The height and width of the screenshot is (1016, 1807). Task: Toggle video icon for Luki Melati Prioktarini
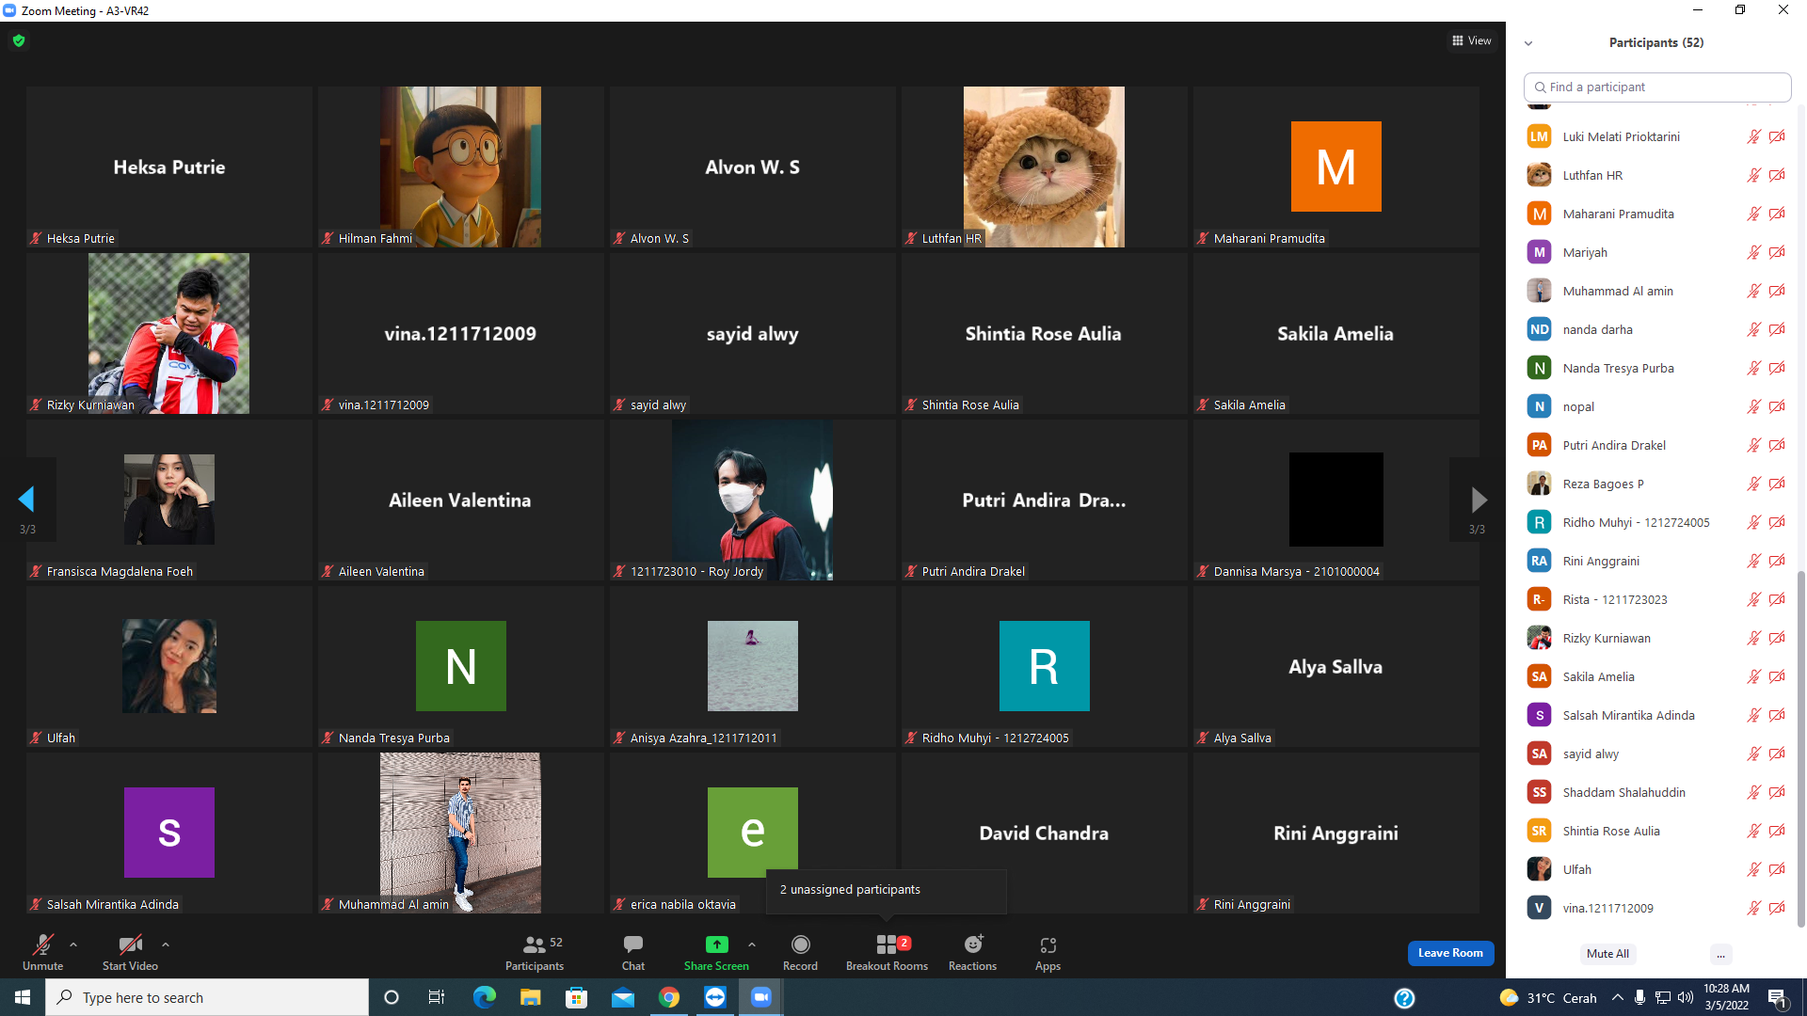pyautogui.click(x=1777, y=136)
